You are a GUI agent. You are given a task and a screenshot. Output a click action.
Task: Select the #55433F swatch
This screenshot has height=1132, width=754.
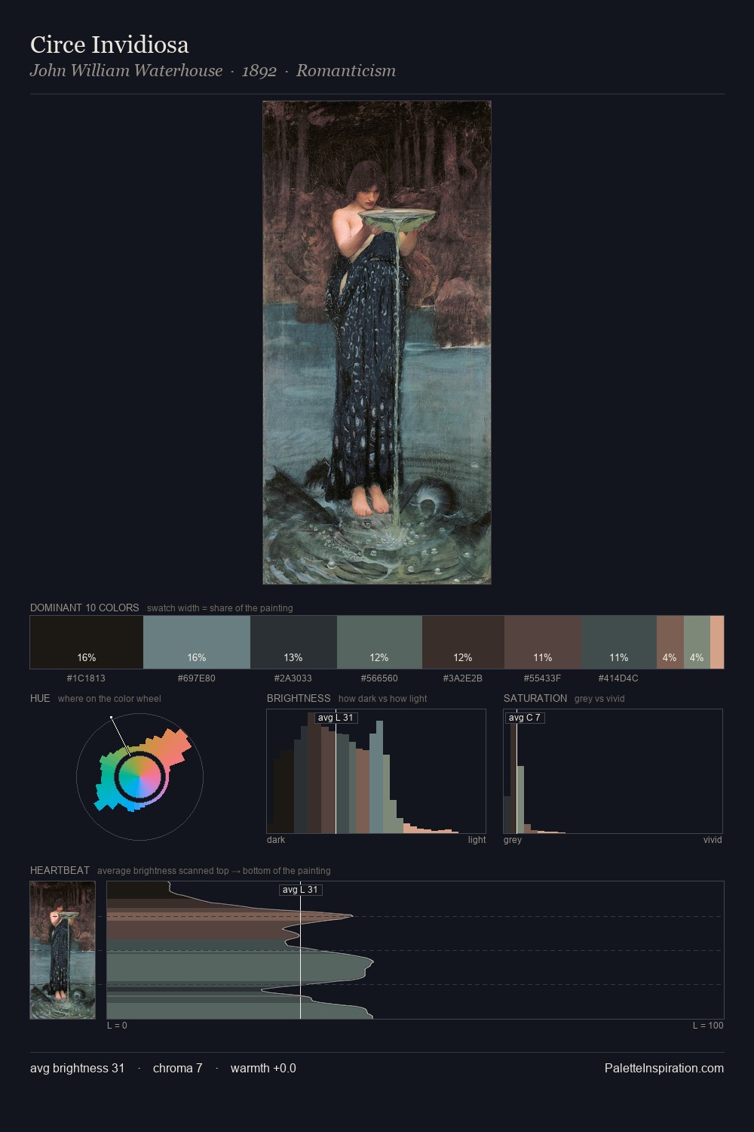coord(543,642)
